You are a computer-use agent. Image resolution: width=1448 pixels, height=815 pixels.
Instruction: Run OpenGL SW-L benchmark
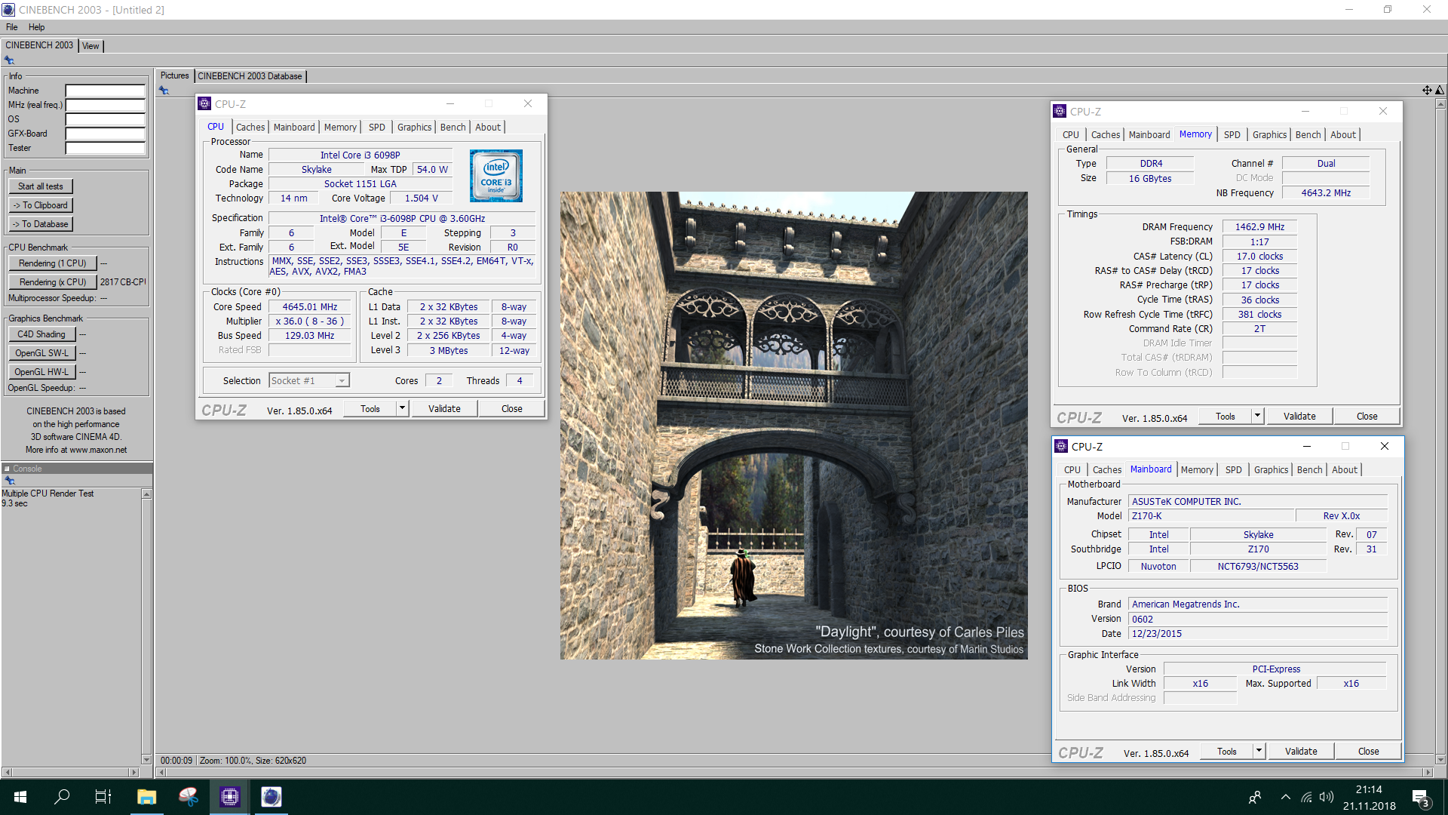(x=42, y=353)
